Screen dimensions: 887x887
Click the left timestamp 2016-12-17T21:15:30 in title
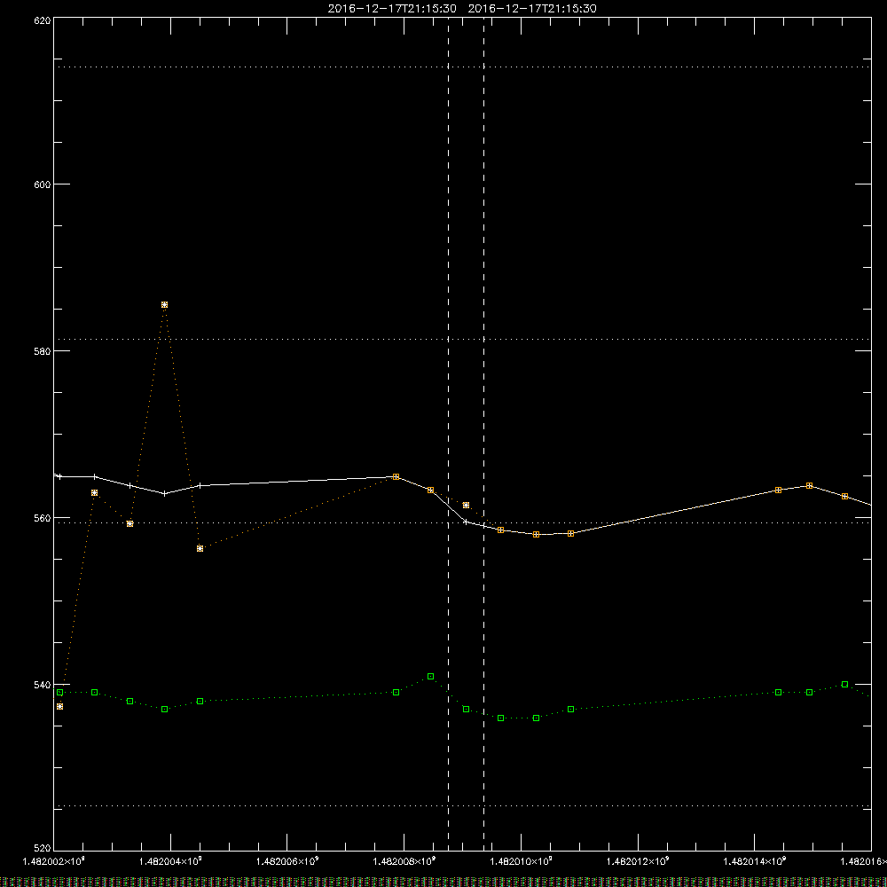pos(392,9)
